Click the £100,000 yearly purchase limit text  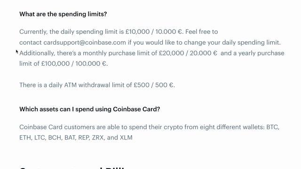55,64
